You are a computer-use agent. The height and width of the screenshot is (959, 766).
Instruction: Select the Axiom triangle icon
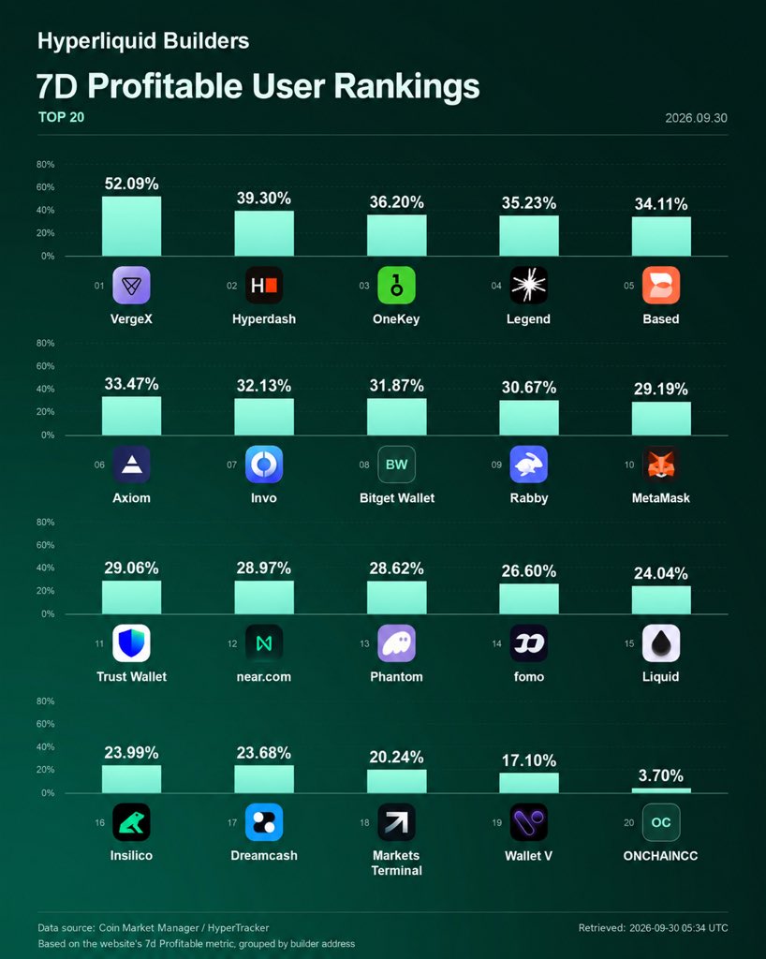click(x=131, y=465)
